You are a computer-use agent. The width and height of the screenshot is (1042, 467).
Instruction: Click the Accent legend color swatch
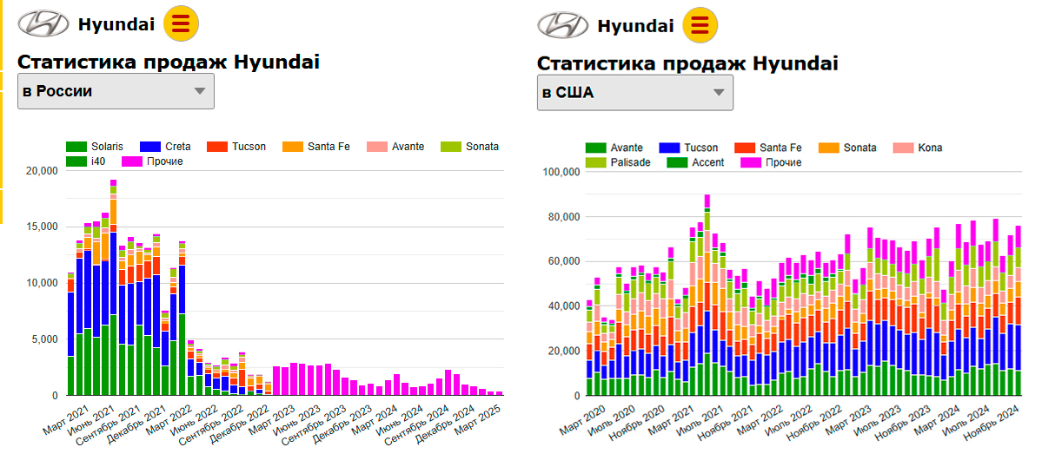click(x=677, y=161)
